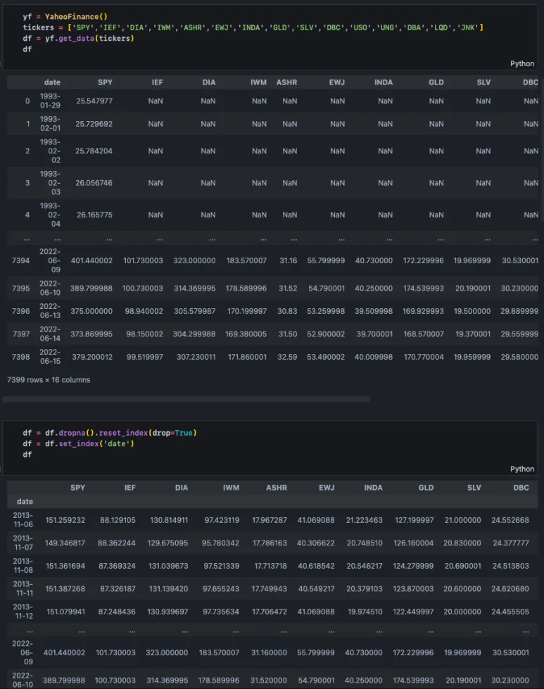Click the Python language label of second cell

coord(522,469)
